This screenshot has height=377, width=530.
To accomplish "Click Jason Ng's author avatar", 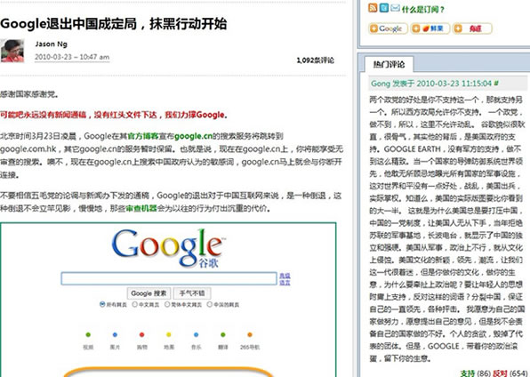I will click(12, 51).
